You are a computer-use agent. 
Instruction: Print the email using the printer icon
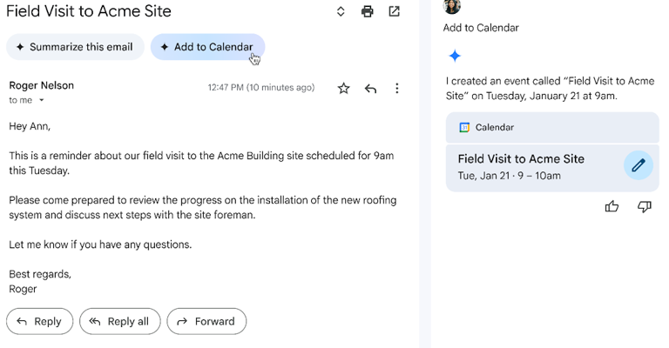pyautogui.click(x=368, y=11)
